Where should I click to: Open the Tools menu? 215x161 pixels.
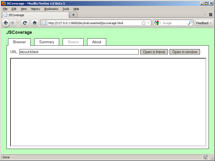coord(66,9)
